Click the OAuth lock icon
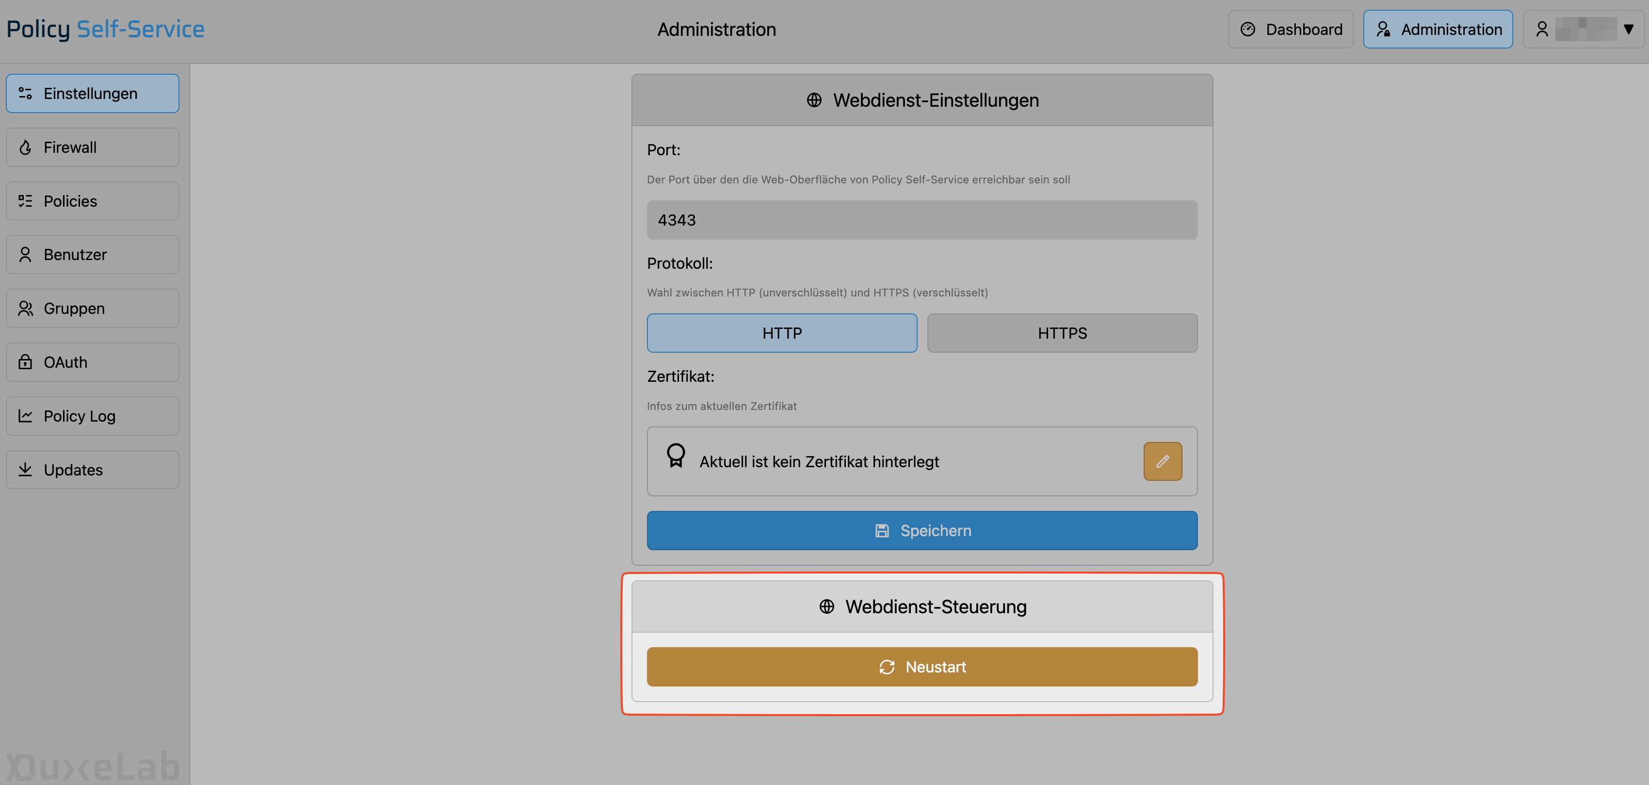 coord(25,362)
